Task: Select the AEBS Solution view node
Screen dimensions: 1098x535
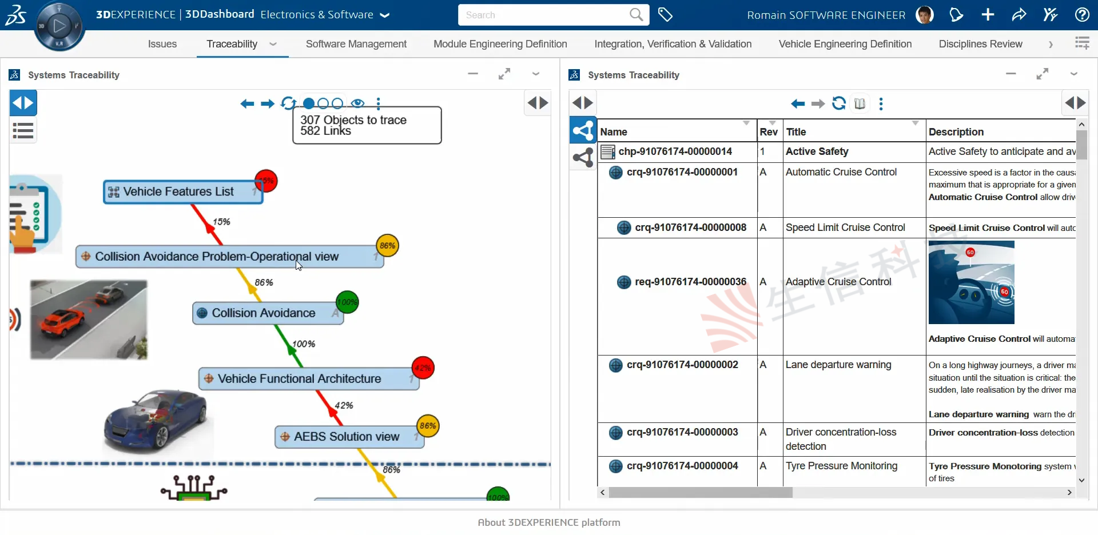Action: (349, 437)
